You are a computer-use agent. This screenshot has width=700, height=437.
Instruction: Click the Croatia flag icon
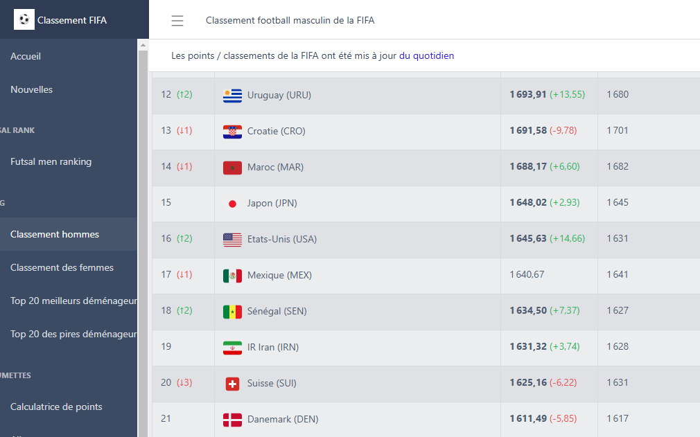tap(232, 131)
